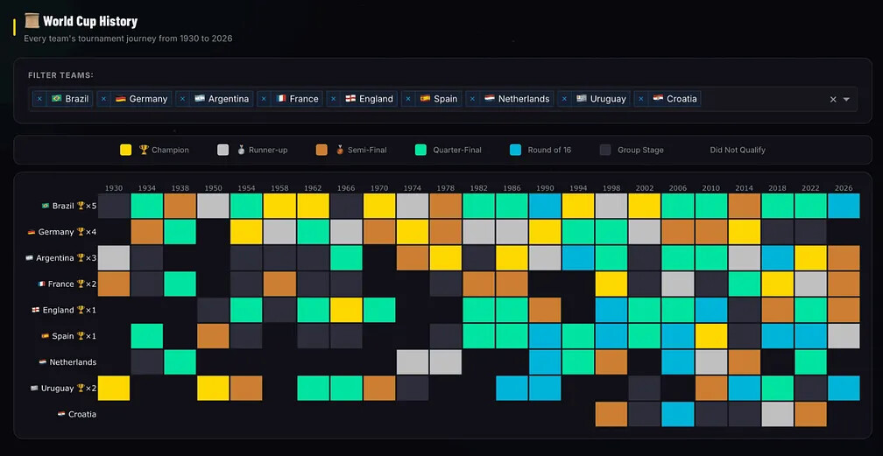The image size is (883, 456).
Task: Click Brazil's 1958 champion cell
Action: pos(280,206)
